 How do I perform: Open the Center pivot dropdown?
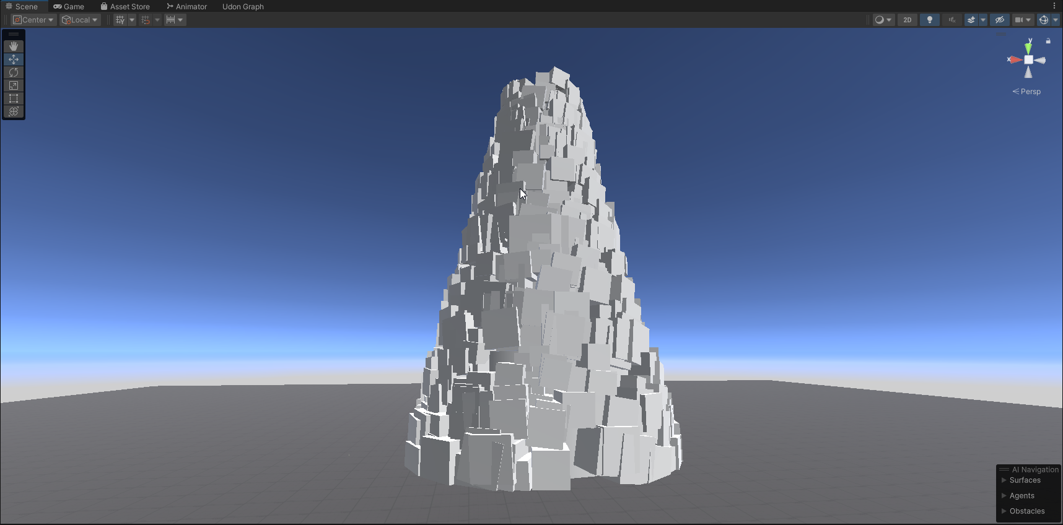click(x=34, y=20)
